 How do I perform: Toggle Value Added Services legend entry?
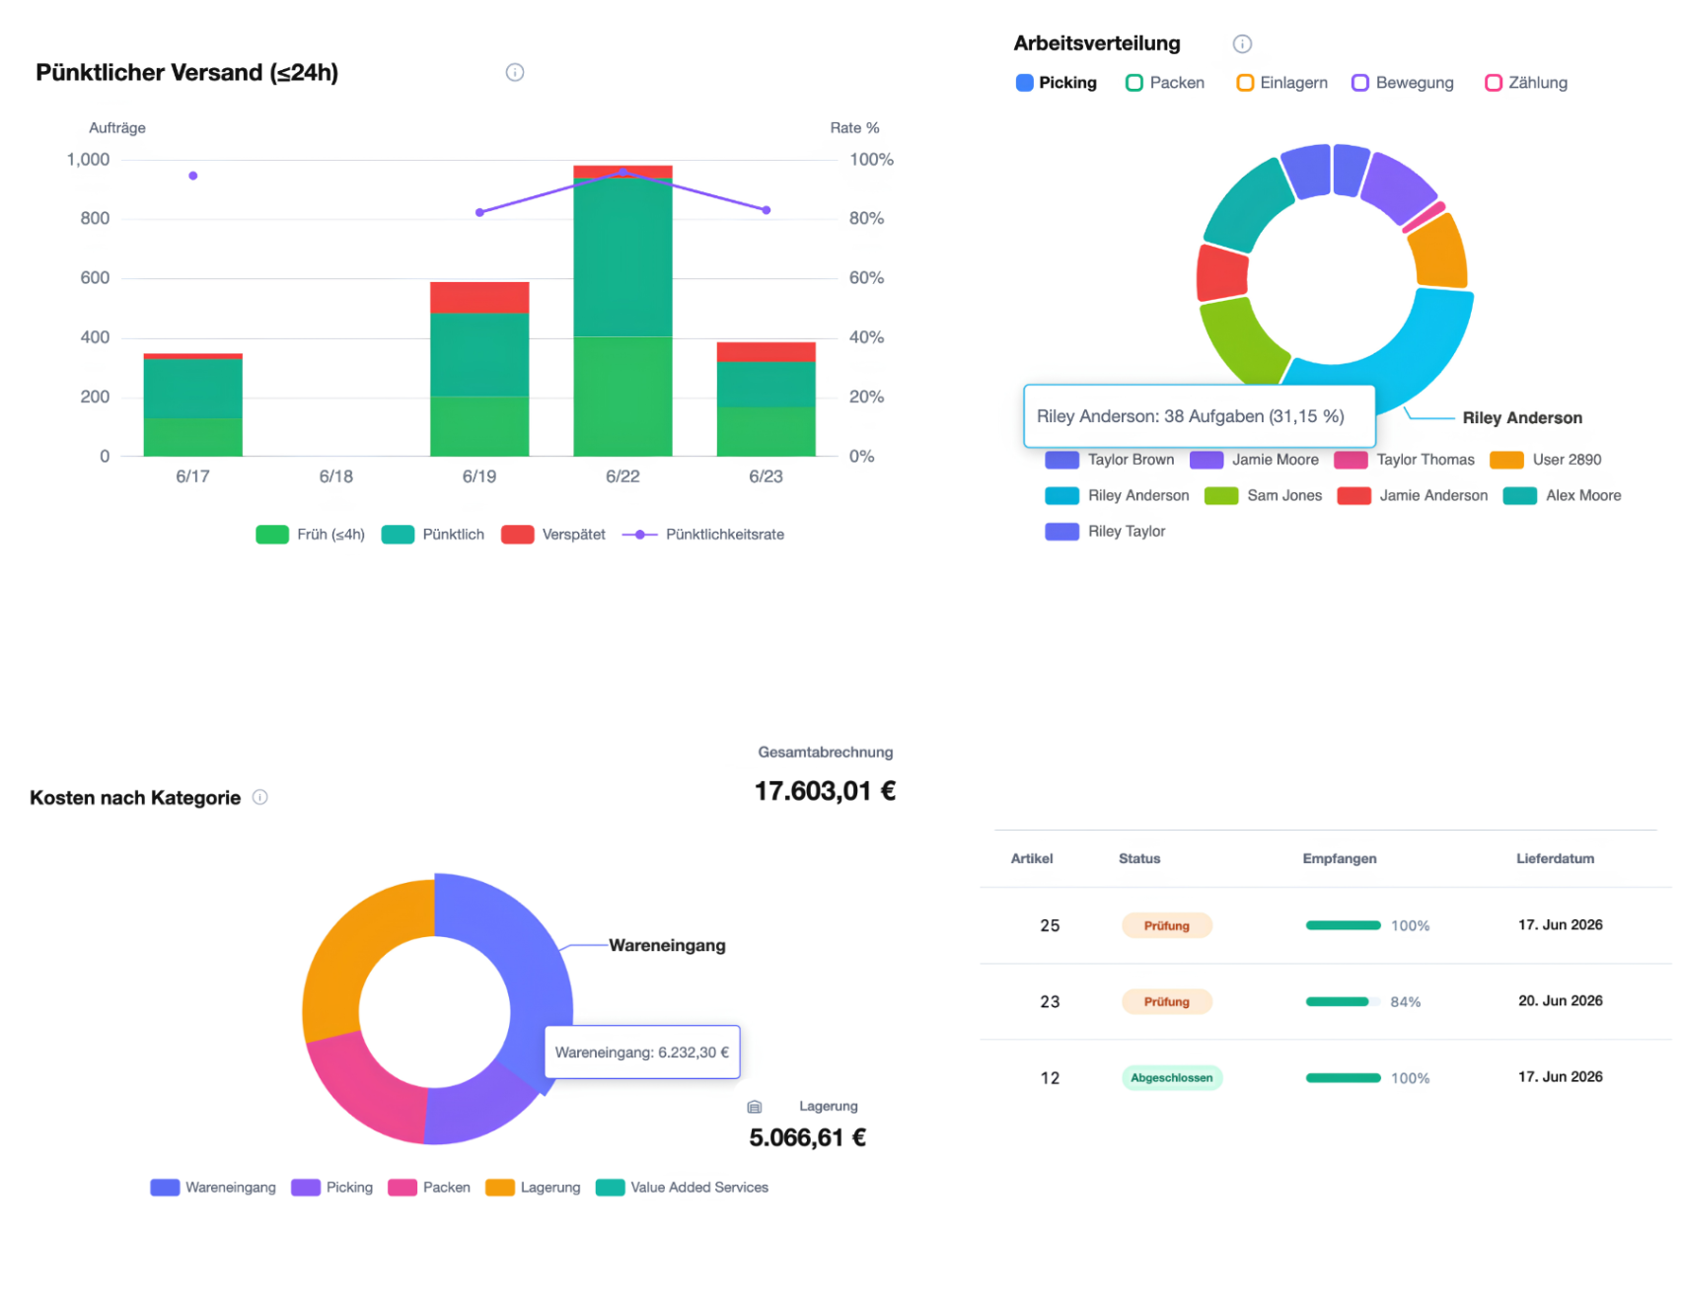(683, 1188)
